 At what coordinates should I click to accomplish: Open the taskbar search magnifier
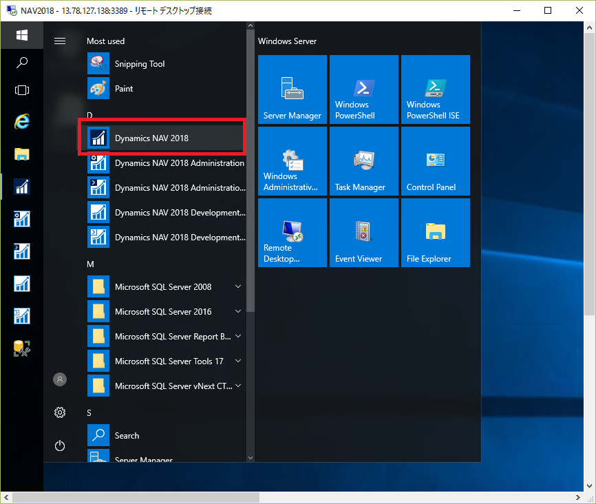(x=21, y=63)
